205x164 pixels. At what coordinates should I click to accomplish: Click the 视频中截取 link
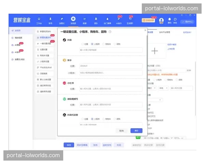tap(172, 45)
